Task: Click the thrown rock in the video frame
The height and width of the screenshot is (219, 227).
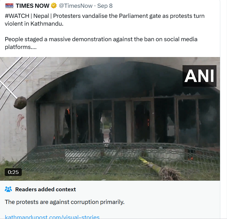Action: pos(20,103)
